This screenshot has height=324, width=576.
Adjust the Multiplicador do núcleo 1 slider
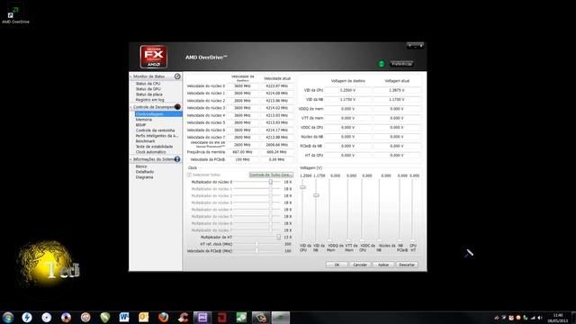271,189
